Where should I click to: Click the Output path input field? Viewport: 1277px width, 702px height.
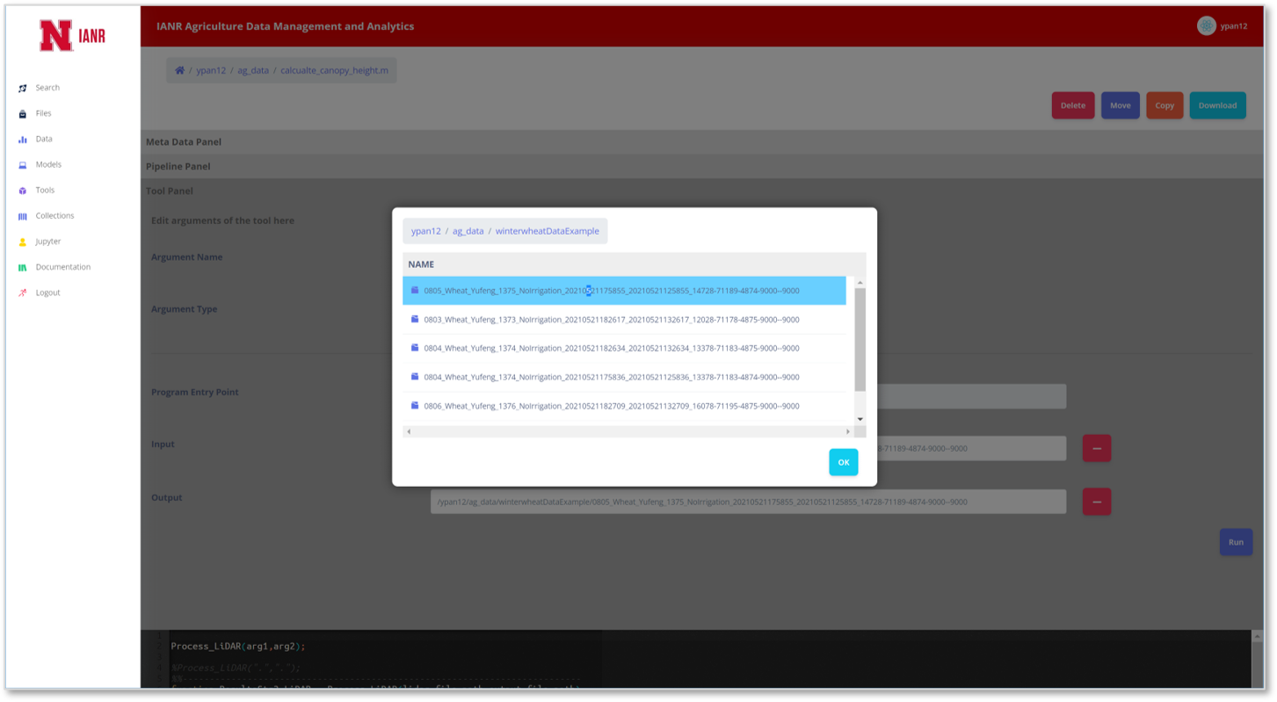pyautogui.click(x=748, y=502)
